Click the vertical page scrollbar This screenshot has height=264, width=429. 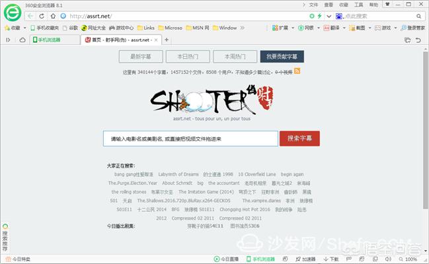click(x=425, y=131)
